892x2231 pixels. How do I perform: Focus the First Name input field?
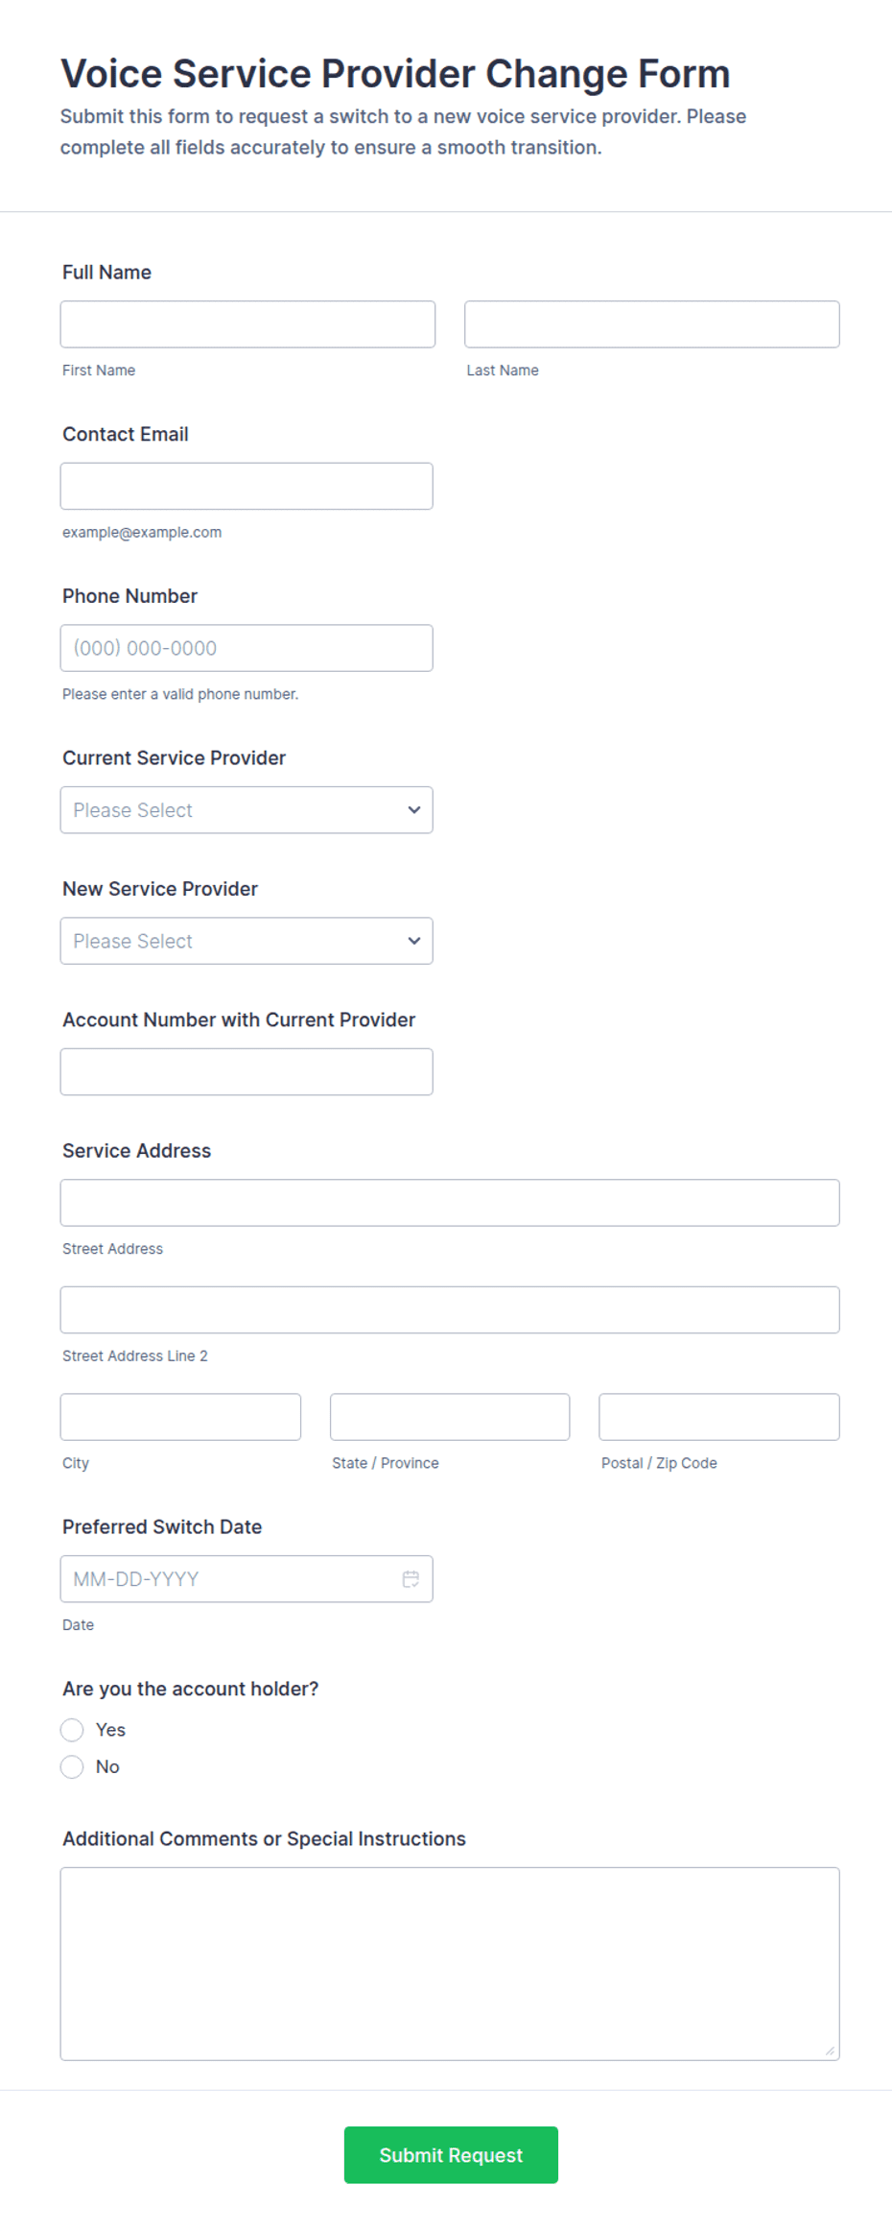(247, 324)
